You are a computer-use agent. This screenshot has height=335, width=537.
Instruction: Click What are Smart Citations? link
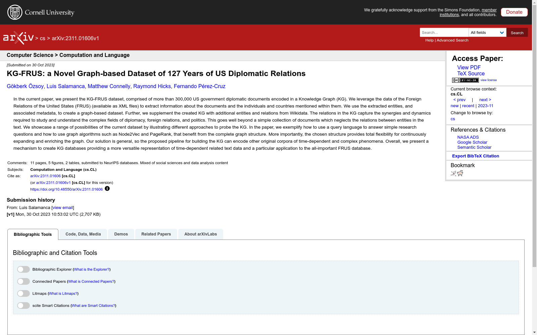point(94,306)
